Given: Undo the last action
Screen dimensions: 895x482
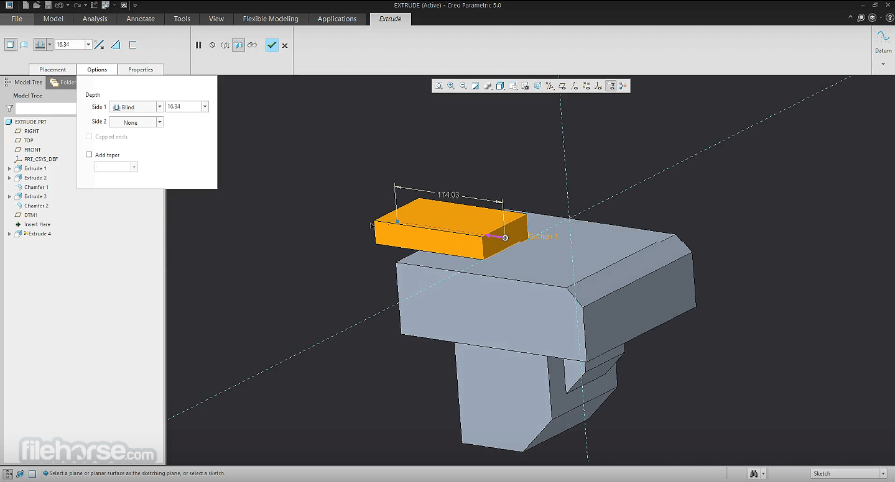Looking at the screenshot, I should (58, 5).
